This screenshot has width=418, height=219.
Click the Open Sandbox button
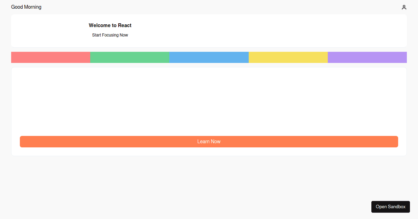(390, 207)
